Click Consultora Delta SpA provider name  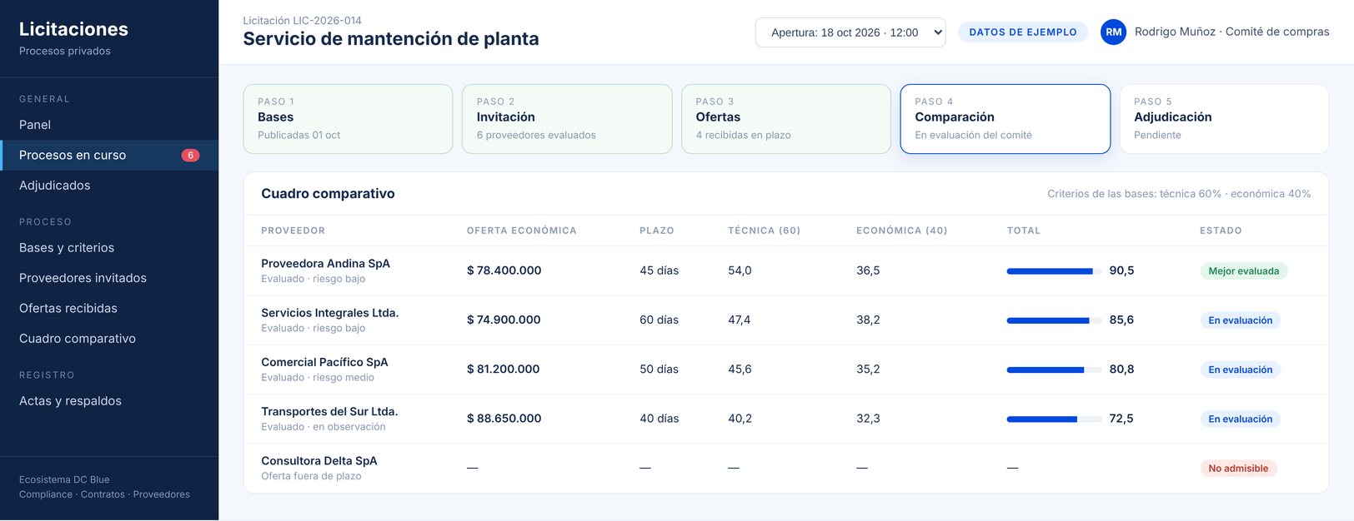point(318,461)
